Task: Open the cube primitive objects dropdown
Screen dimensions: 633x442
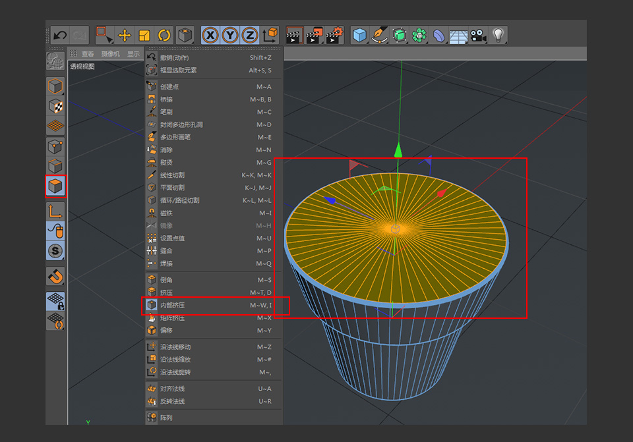Action: click(359, 36)
